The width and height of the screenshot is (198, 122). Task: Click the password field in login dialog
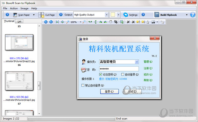point(119,69)
